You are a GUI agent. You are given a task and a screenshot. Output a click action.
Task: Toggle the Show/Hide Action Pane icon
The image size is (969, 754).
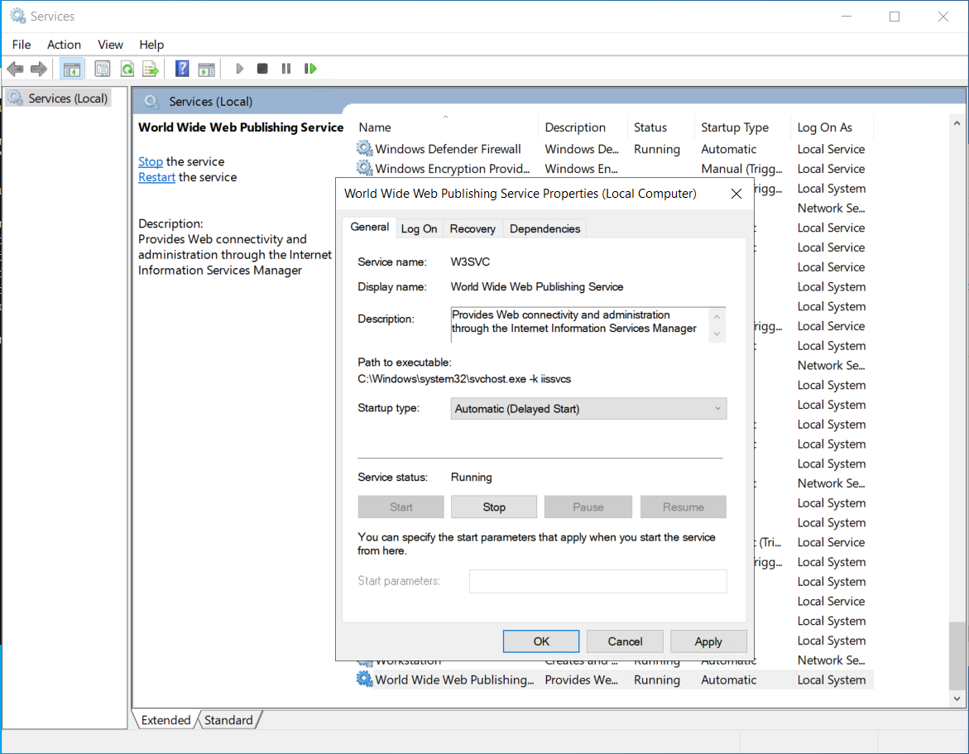pyautogui.click(x=206, y=69)
